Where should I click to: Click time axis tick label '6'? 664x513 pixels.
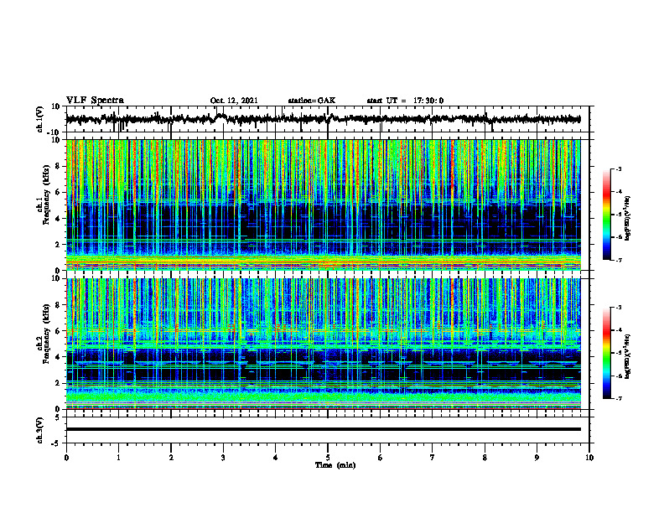[380, 458]
